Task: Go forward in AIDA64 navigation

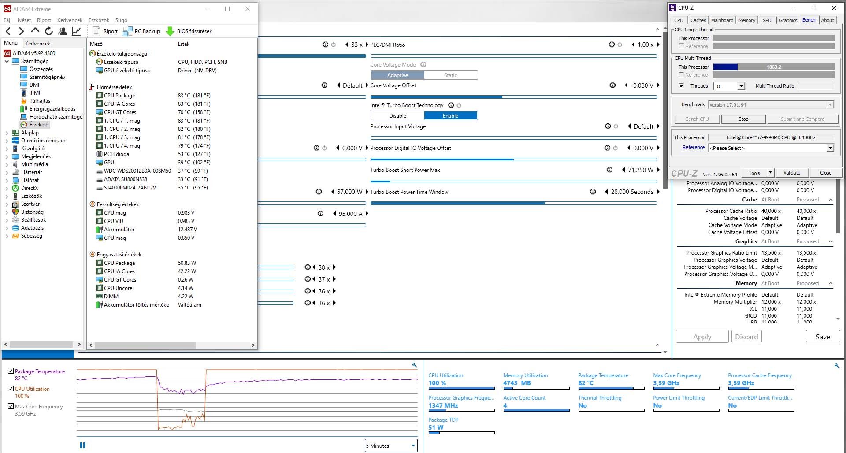Action: [21, 31]
